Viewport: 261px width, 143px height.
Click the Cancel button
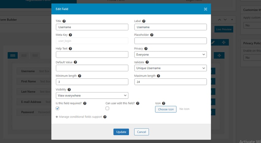pyautogui.click(x=141, y=132)
